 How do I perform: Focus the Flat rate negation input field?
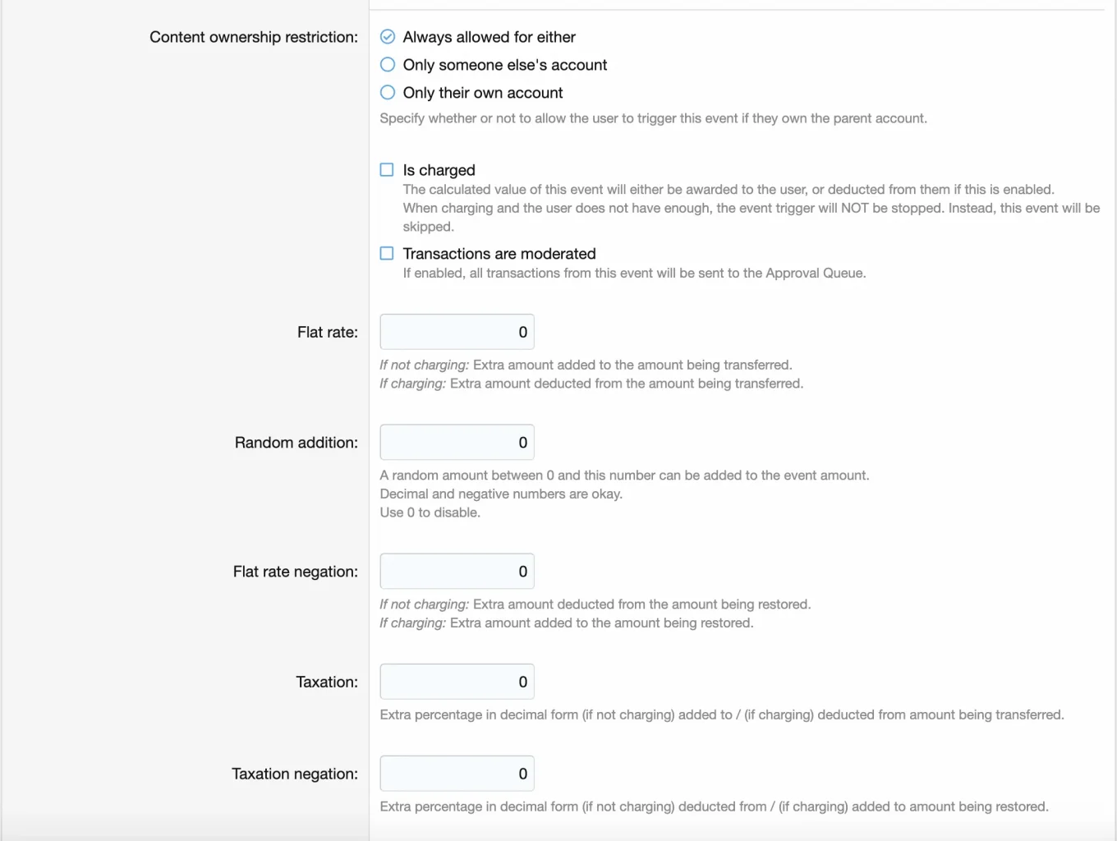point(457,572)
